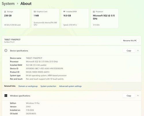Click the Device specifications info icon

pyautogui.click(x=6, y=51)
